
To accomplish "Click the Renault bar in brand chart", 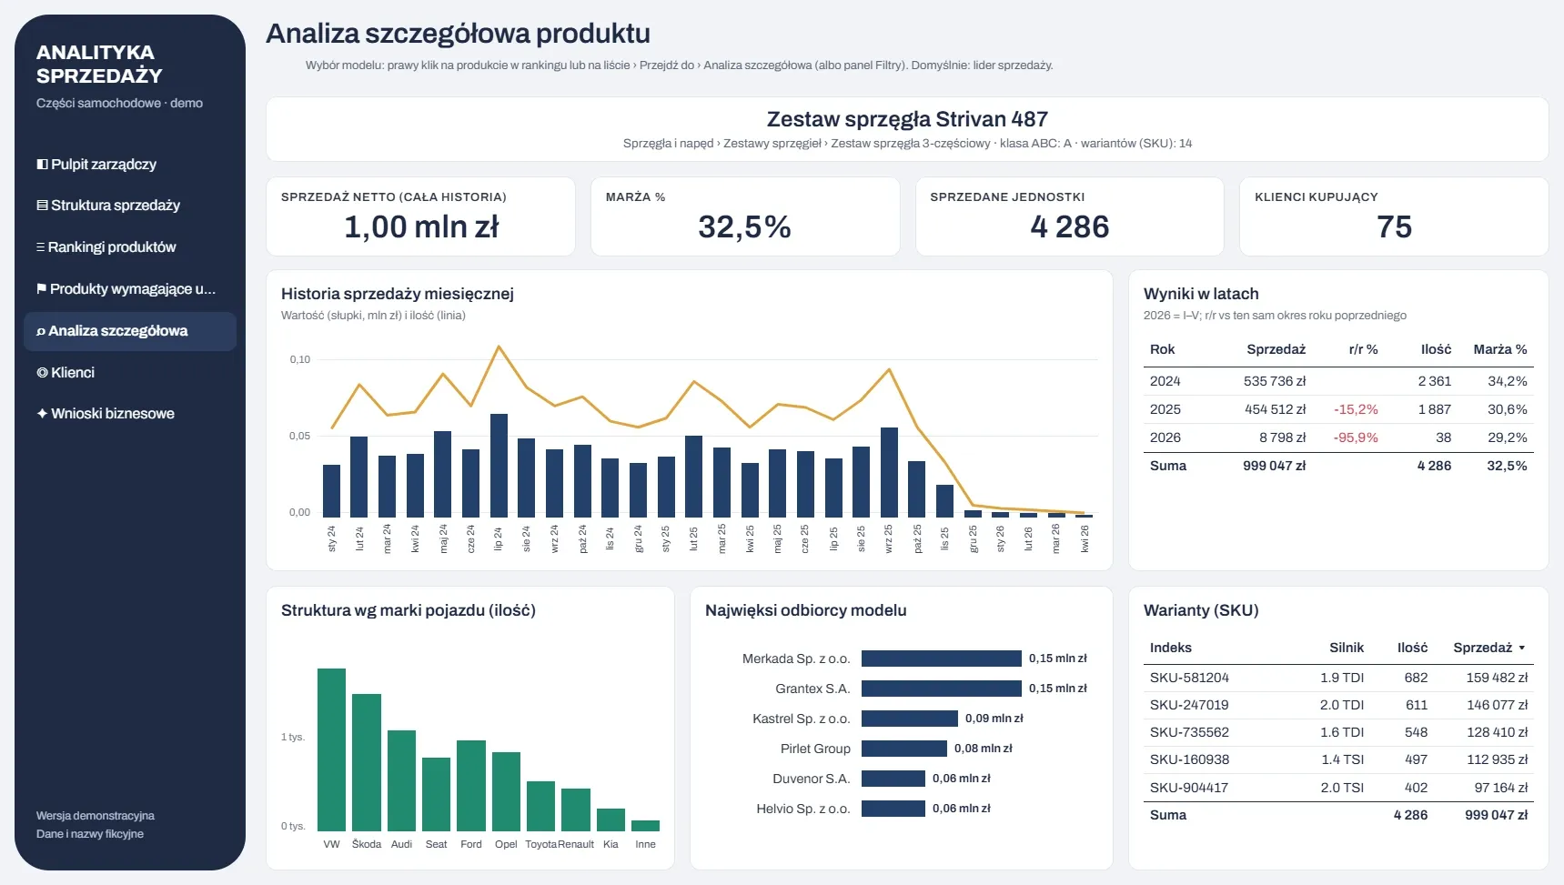I will 576,810.
